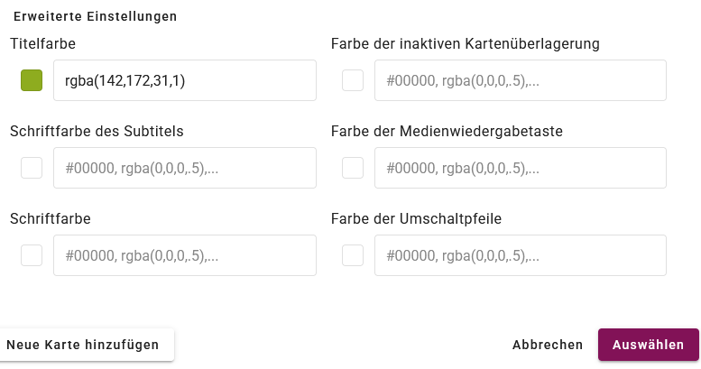Open the Schriftfarbe des Subtitels color swatch
This screenshot has width=701, height=369.
[x=32, y=168]
